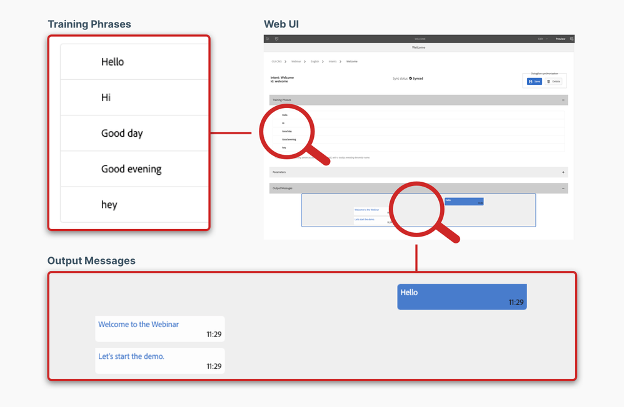Click the Save button in Dialogflow synchronization

coord(534,81)
